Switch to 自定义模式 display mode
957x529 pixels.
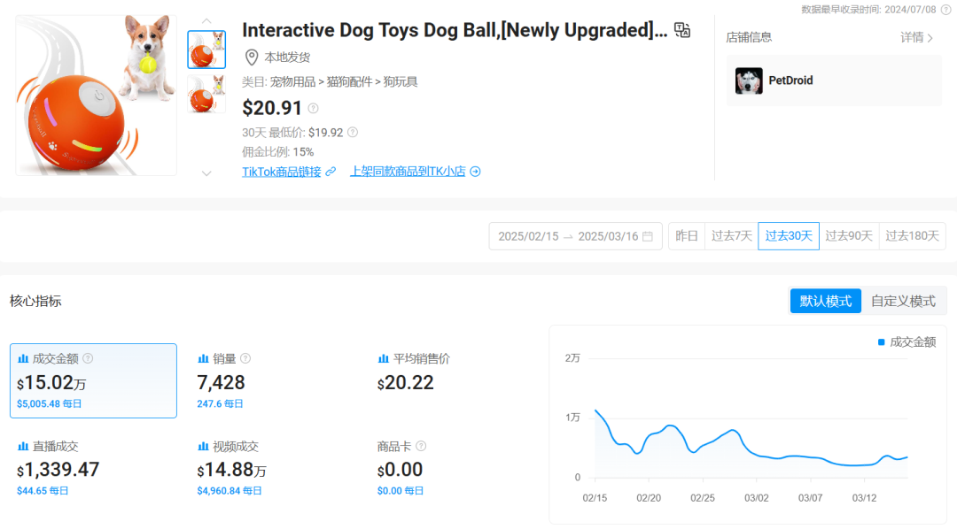pos(903,301)
